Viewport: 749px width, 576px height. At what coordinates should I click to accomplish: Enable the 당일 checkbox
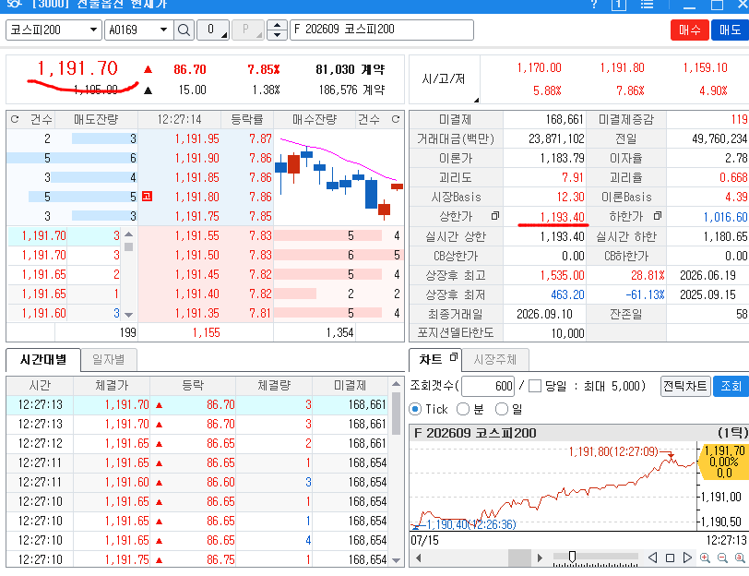[x=535, y=386]
